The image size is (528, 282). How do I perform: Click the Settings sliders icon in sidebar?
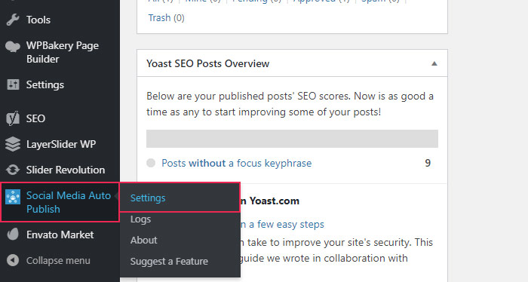(13, 84)
